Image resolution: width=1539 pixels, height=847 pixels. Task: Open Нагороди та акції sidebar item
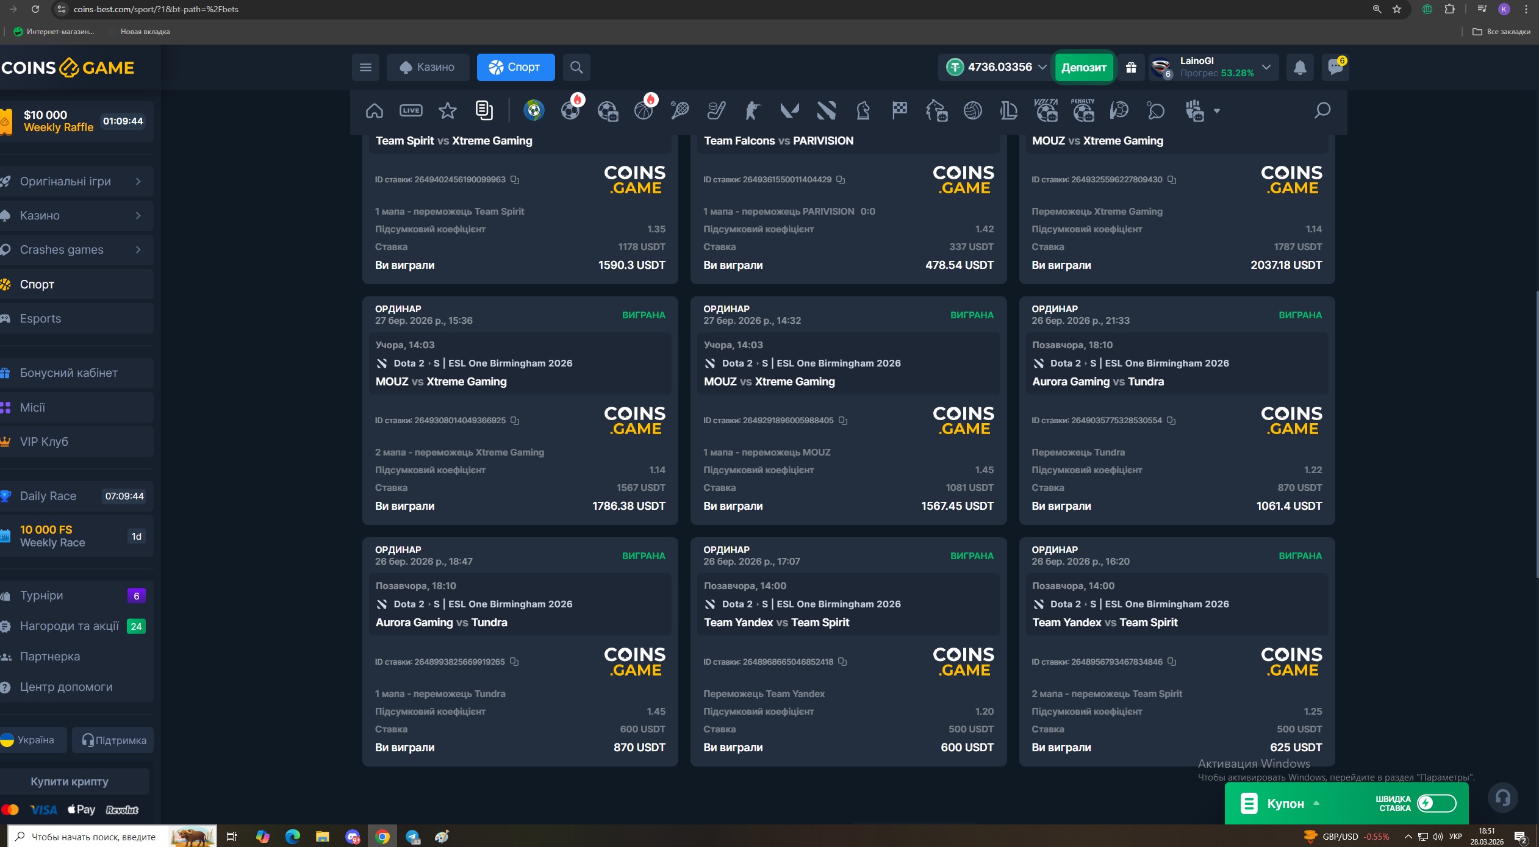click(x=76, y=626)
